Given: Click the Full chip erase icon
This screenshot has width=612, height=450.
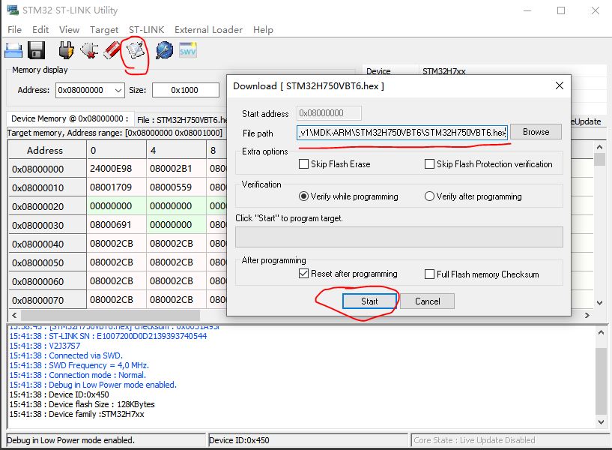Looking at the screenshot, I should (x=112, y=51).
